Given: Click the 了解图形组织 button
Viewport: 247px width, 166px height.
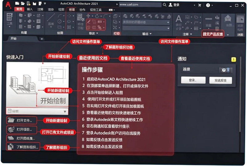Looking at the screenshot, I should pos(23,147).
